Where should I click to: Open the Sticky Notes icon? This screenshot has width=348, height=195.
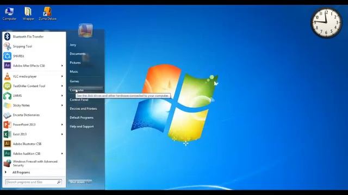tap(7, 105)
